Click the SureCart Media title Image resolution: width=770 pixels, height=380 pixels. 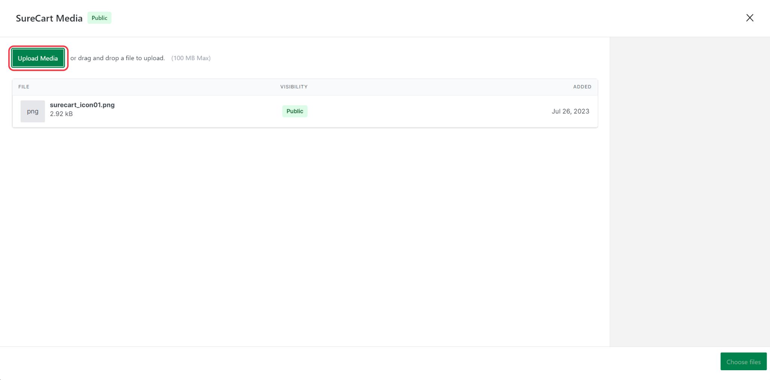(49, 18)
